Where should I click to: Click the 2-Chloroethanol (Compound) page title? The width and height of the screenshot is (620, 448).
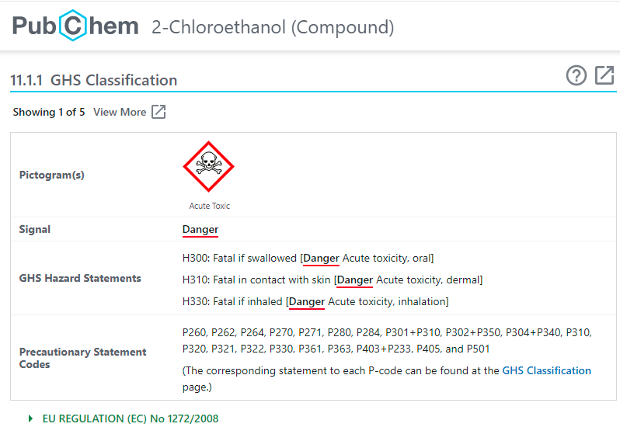(x=273, y=28)
